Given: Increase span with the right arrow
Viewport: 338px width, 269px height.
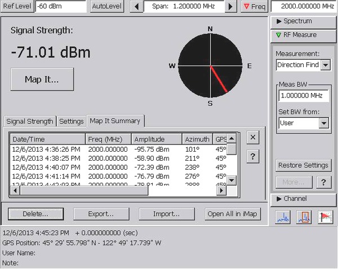Looking at the screenshot, I should click(230, 7).
